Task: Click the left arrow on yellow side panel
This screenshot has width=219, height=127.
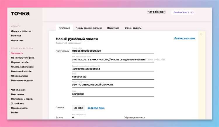Action: pos(201,34)
